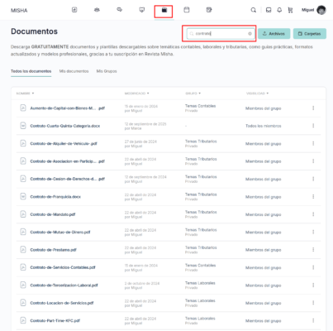Open three-dot menu for Aumento-de-Capital row
This screenshot has width=333, height=331.
pyautogui.click(x=313, y=108)
